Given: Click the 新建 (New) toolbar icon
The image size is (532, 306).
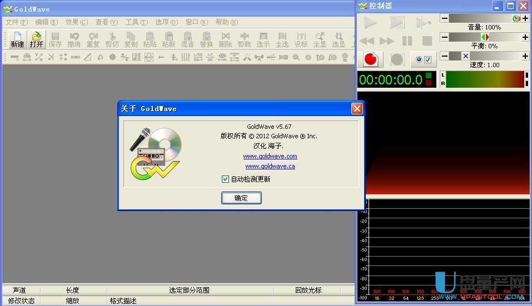Looking at the screenshot, I should pos(17,39).
